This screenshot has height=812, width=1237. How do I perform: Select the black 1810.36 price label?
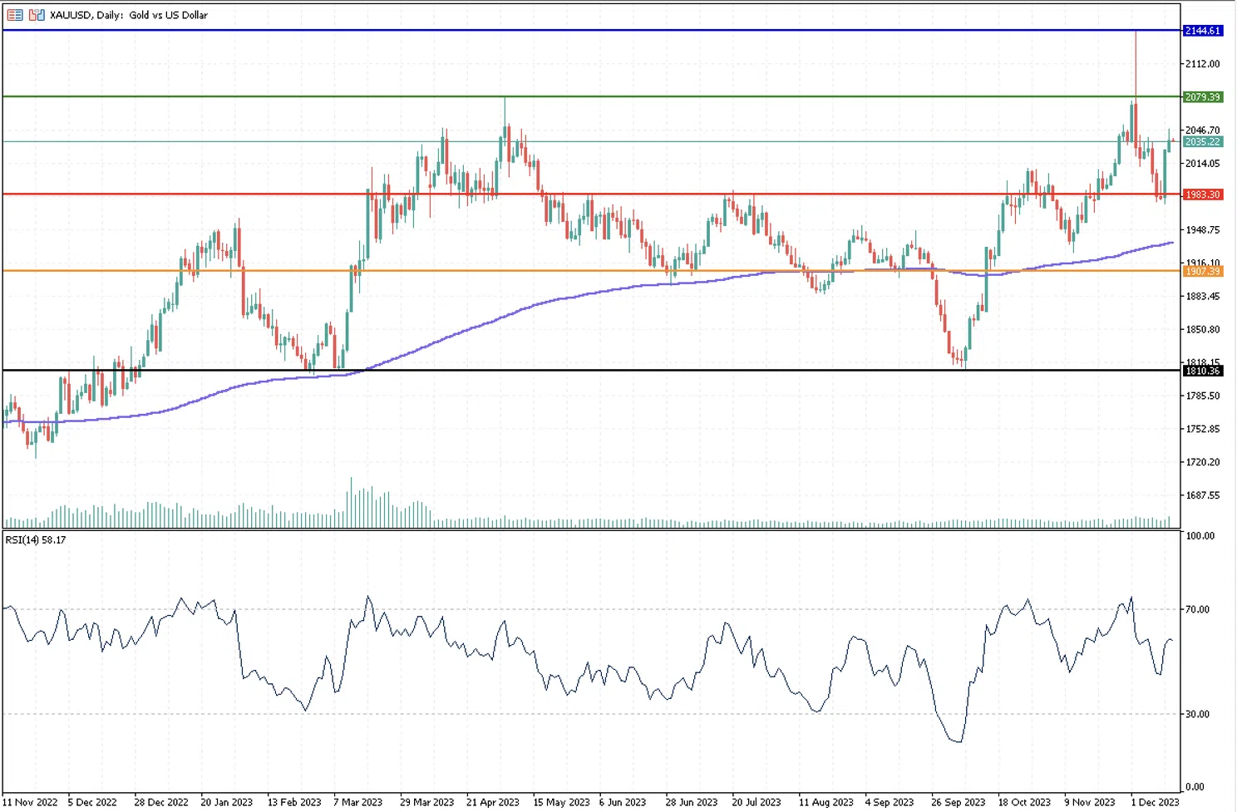coord(1202,371)
